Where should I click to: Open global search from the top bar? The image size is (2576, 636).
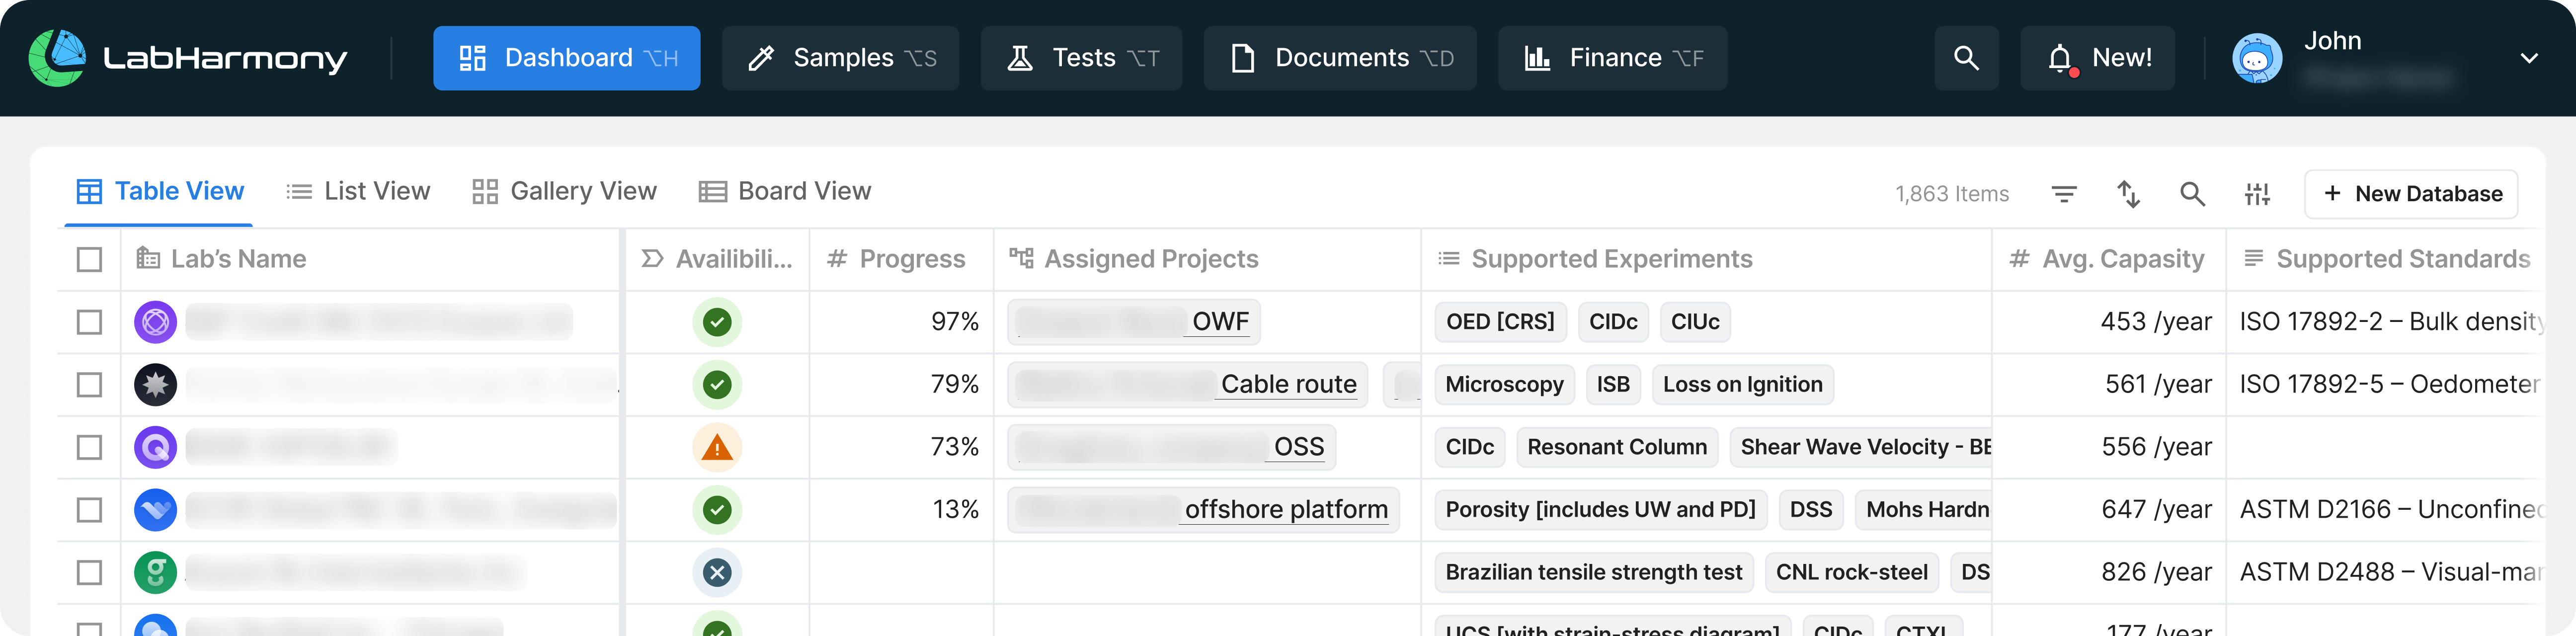pos(1966,58)
